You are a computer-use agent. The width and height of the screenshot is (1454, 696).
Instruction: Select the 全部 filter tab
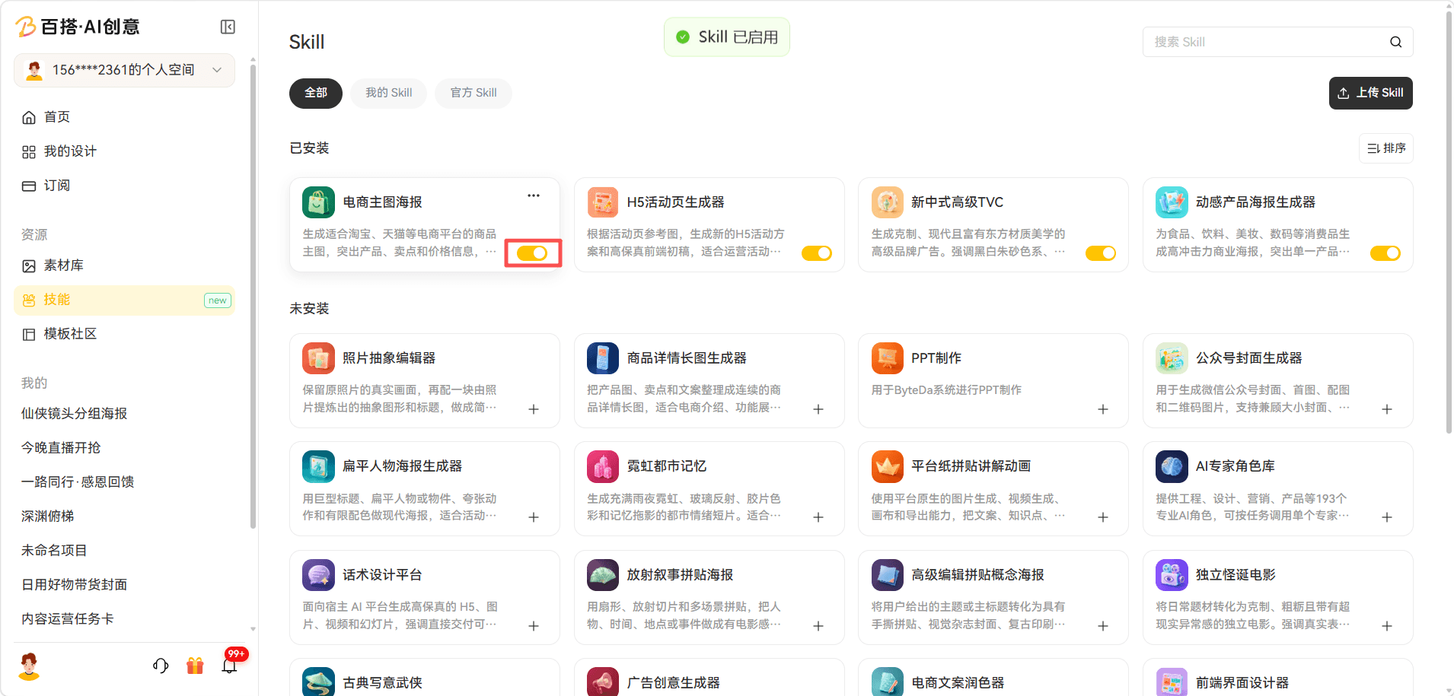[x=316, y=93]
